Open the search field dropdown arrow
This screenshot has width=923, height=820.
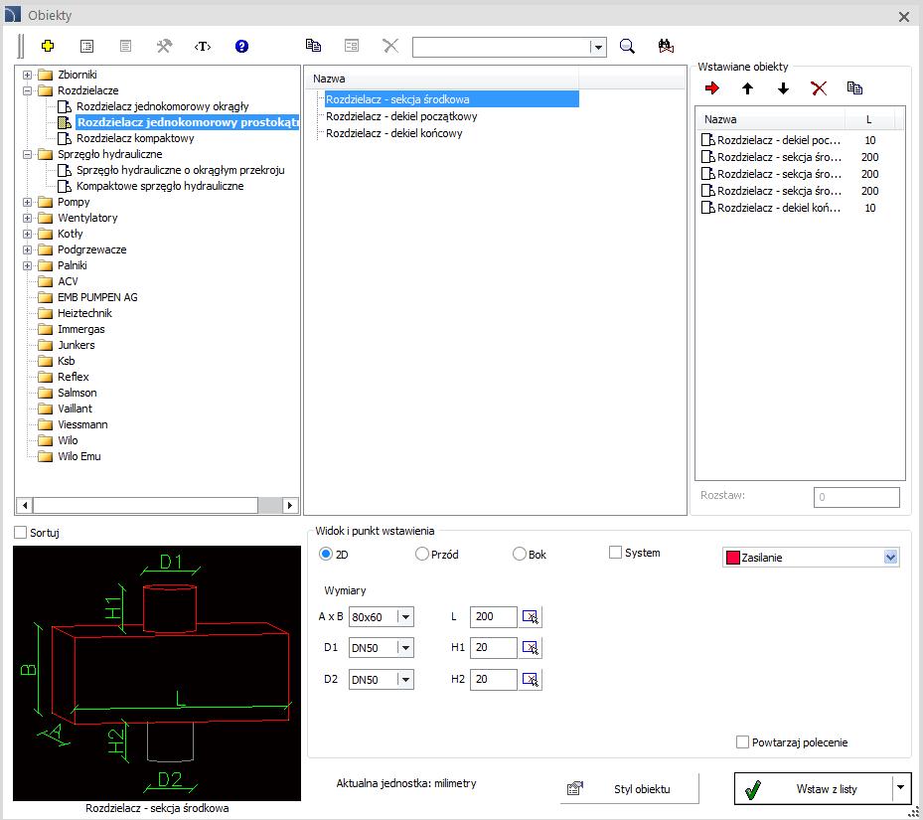pyautogui.click(x=598, y=47)
